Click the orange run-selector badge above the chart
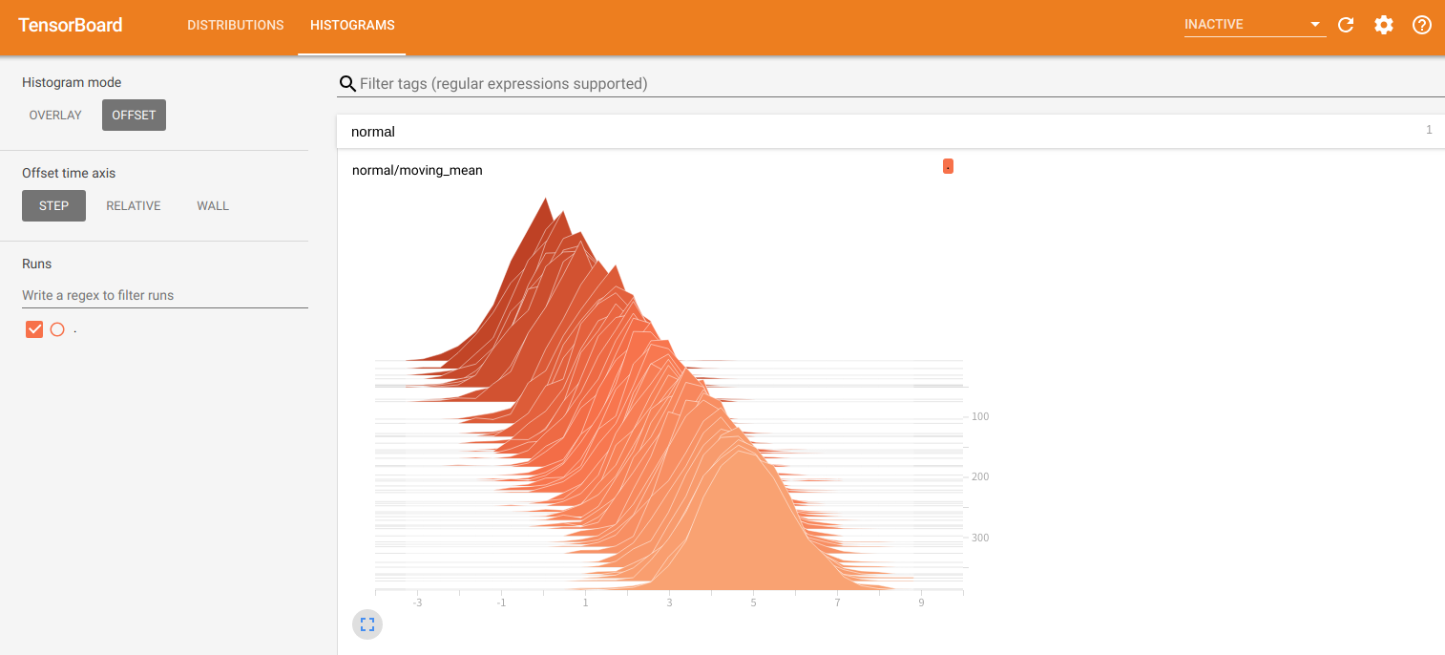The height and width of the screenshot is (655, 1445). (948, 165)
